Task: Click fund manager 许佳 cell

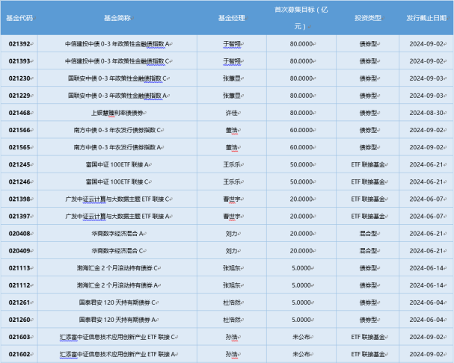Action: [231, 113]
